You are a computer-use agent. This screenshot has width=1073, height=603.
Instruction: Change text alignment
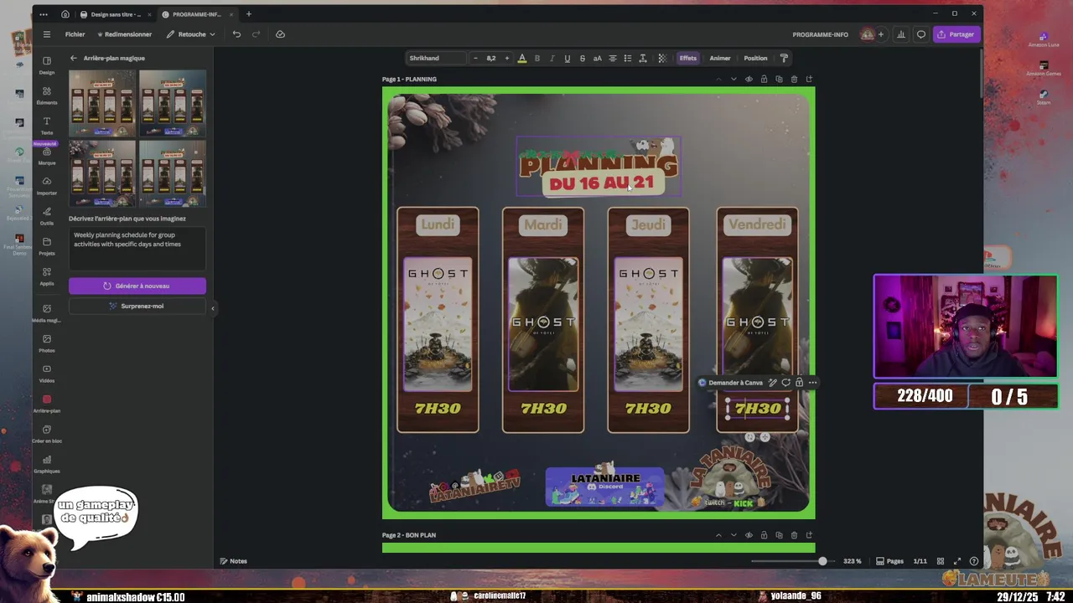pos(612,58)
